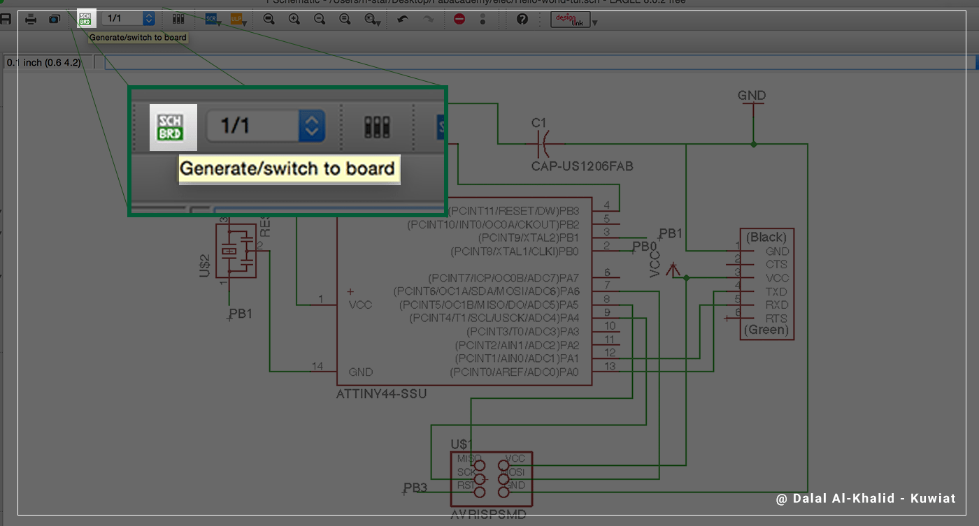Image resolution: width=979 pixels, height=526 pixels.
Task: Click the AVRISPSMD header name
Action: (x=489, y=516)
